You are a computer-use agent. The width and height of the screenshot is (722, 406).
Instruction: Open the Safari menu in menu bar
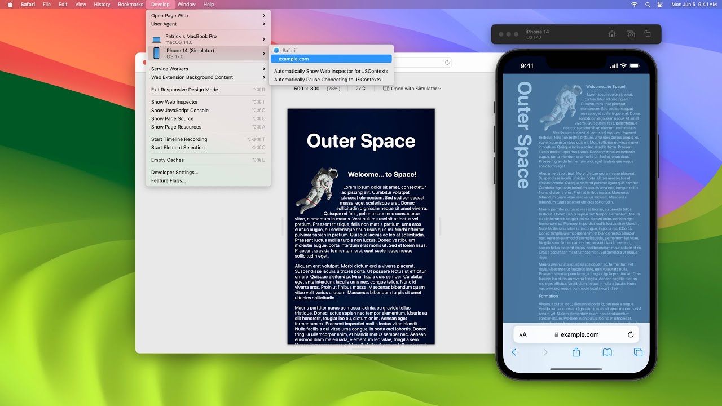28,4
